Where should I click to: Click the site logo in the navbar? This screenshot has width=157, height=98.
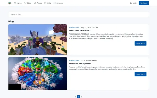[9, 3]
